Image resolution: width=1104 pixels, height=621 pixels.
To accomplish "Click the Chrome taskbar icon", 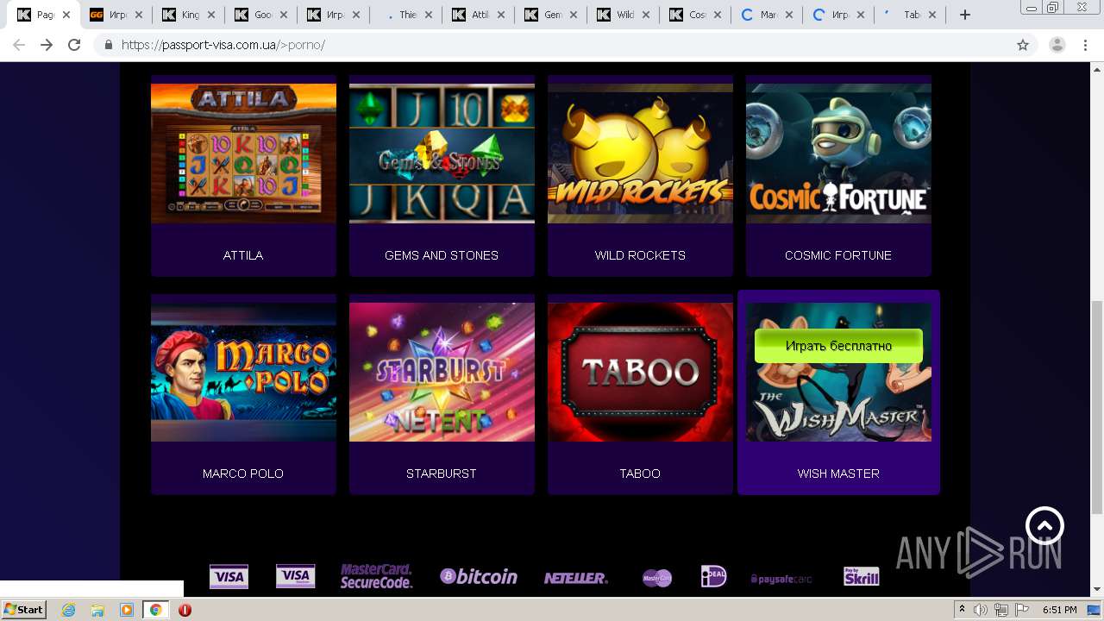I will click(155, 610).
